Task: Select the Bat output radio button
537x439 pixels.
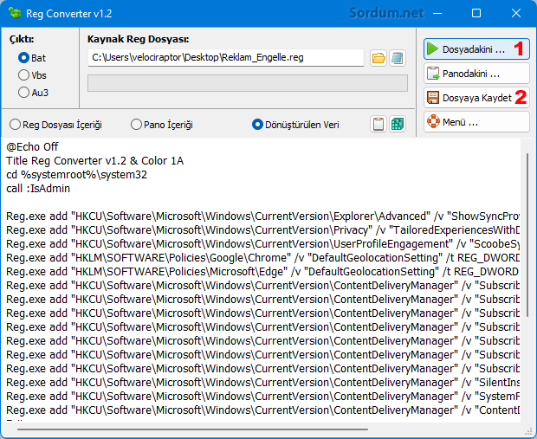Action: click(x=24, y=57)
